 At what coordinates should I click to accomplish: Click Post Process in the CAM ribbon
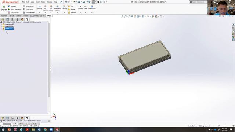[x=13, y=12]
